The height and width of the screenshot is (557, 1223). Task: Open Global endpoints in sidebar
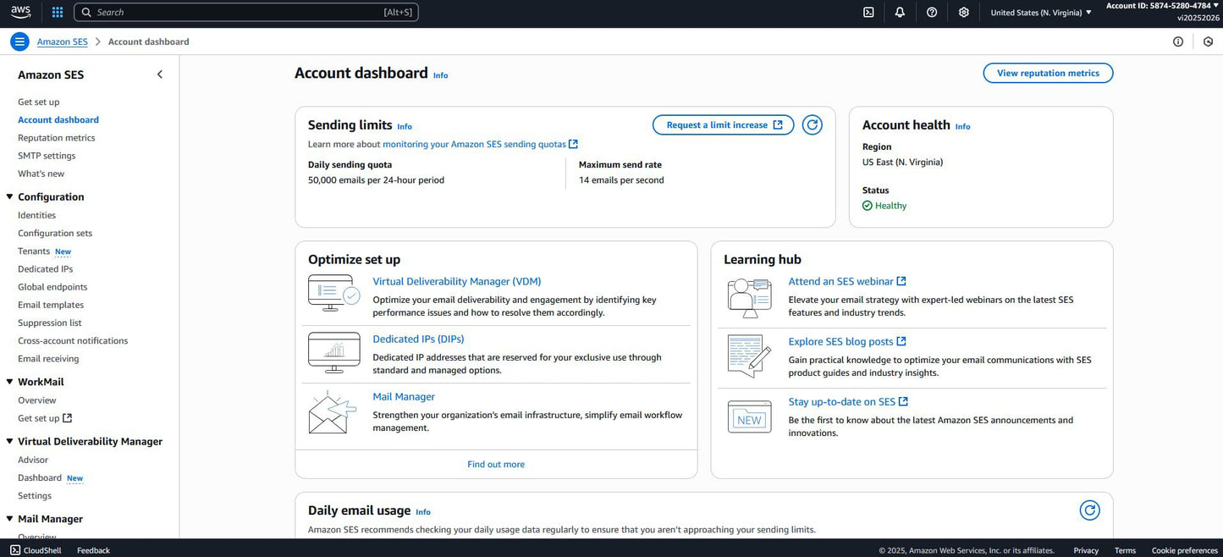pos(52,287)
